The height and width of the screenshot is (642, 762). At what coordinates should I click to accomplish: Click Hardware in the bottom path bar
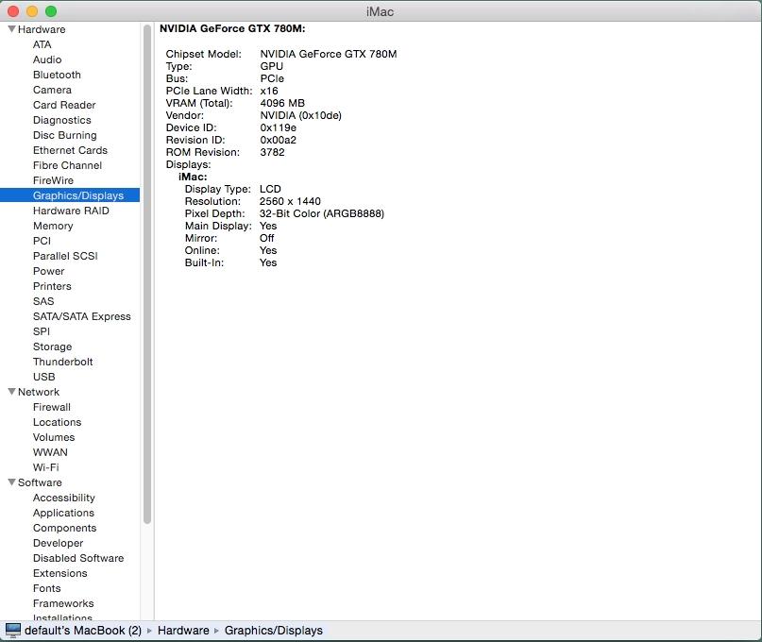183,631
